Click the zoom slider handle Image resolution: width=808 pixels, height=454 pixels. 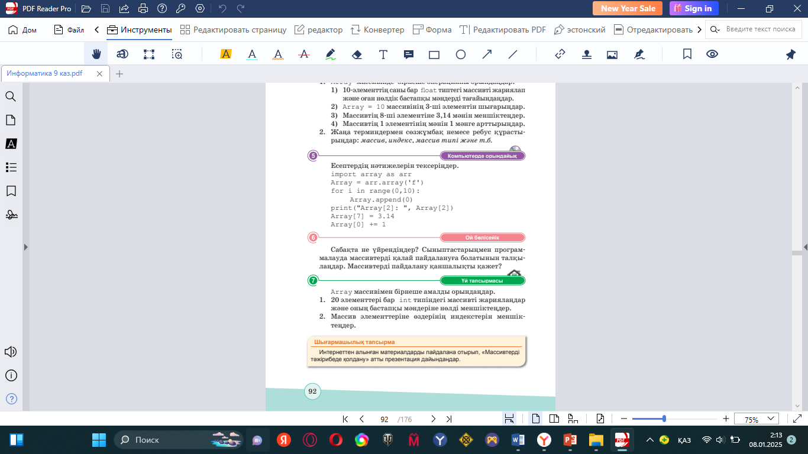[x=664, y=419]
